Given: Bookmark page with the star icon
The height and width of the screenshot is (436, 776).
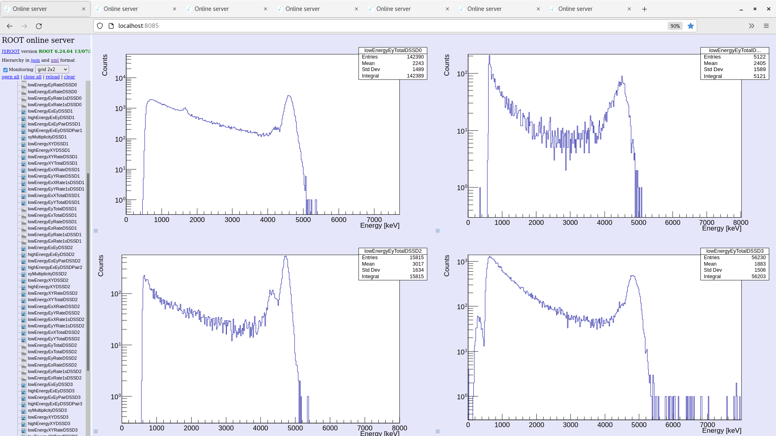Looking at the screenshot, I should 691,26.
